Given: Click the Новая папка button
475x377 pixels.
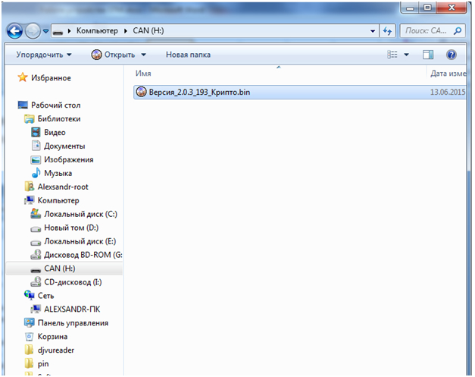Looking at the screenshot, I should pyautogui.click(x=188, y=55).
